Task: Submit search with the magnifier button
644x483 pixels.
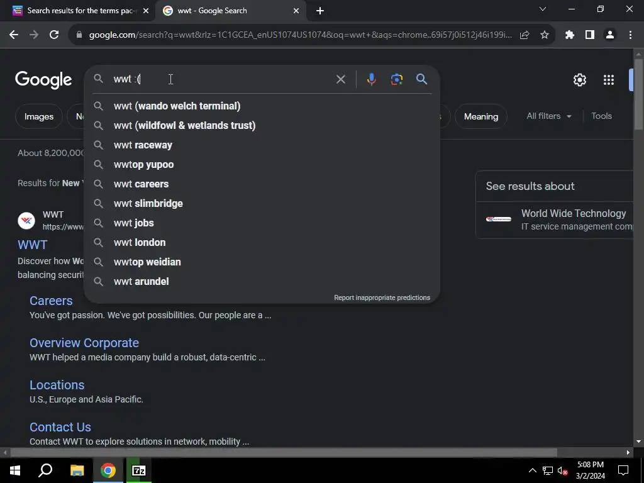Action: pyautogui.click(x=421, y=79)
